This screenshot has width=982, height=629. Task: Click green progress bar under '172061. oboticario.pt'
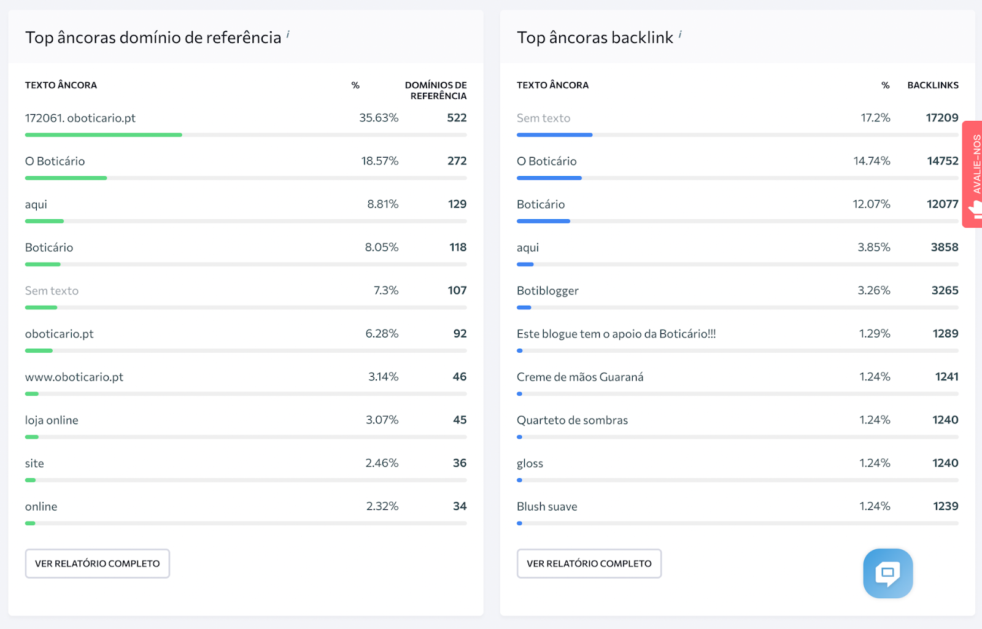tap(104, 135)
